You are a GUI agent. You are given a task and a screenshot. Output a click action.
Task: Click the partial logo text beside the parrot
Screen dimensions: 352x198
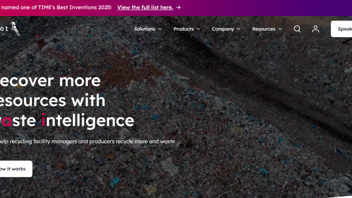(4, 29)
